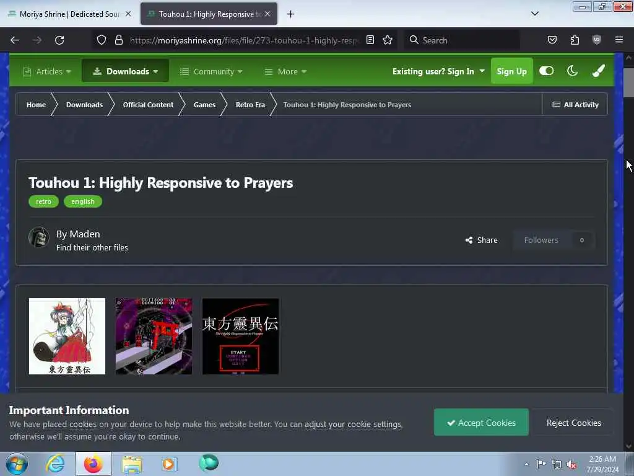Viewport: 634px width, 476px height.
Task: Switch to the Moriya Shrine tab
Action: pos(68,14)
